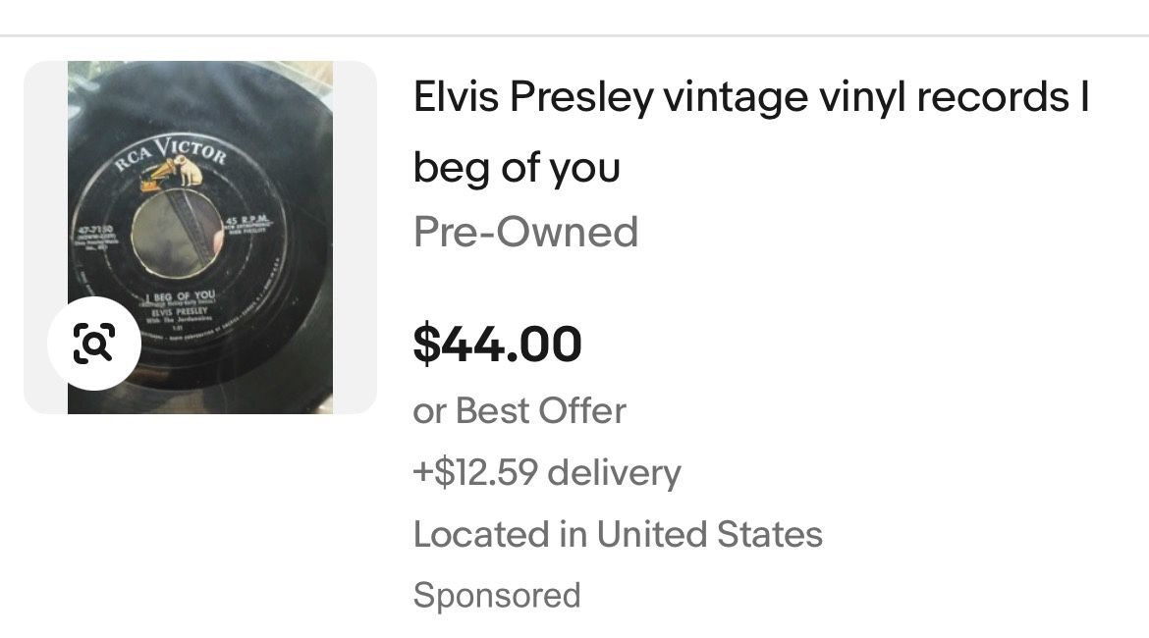Viewport: 1149px width, 638px height.
Task: Select the Pre-Owned condition label
Action: click(525, 232)
